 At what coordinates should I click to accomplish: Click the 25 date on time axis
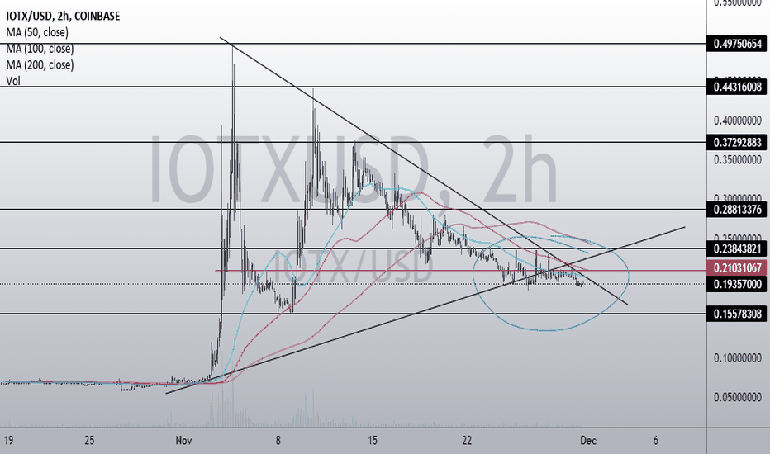[89, 441]
